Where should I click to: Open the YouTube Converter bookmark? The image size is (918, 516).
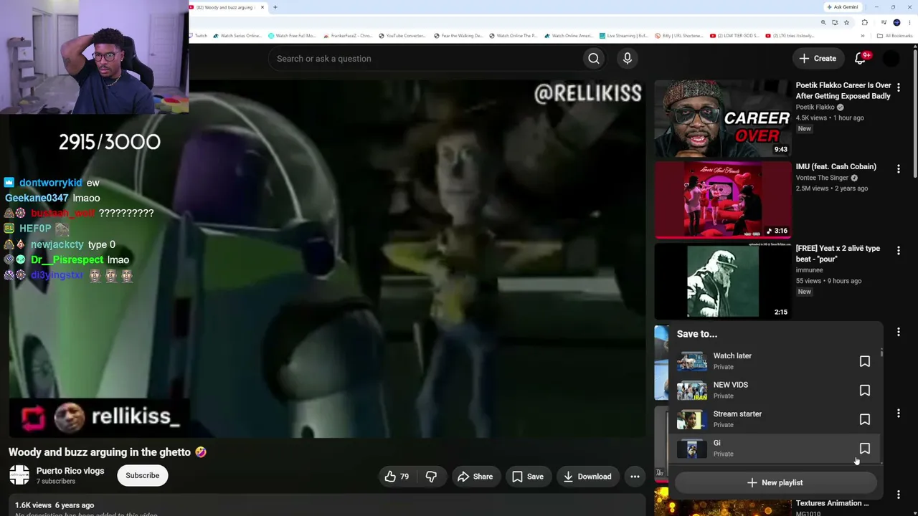(x=402, y=36)
